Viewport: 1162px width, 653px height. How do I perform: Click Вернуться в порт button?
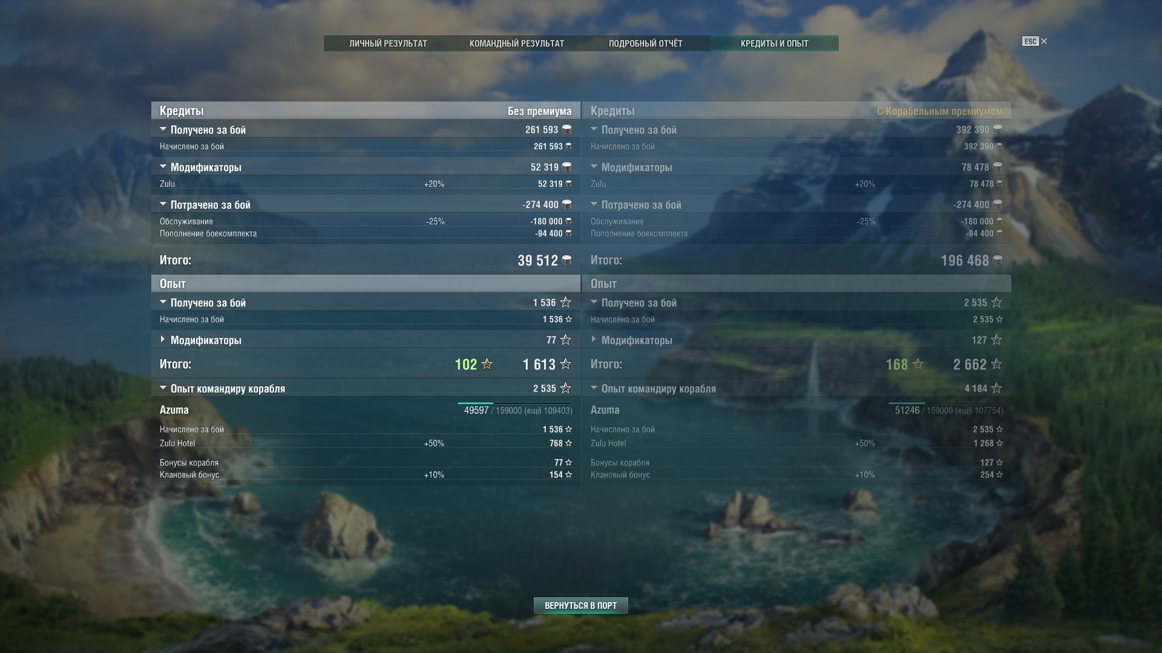pos(580,605)
